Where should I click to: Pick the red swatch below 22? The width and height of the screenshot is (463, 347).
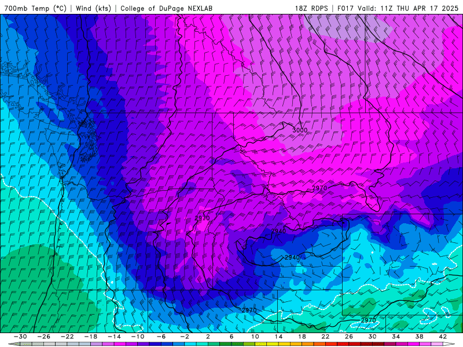[x=331, y=344]
